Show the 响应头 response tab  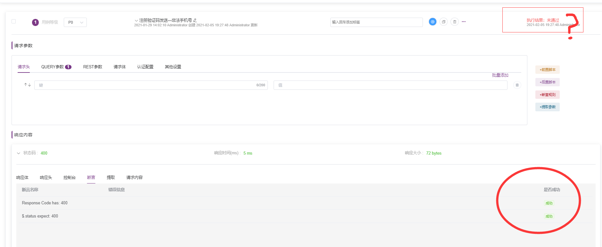click(46, 177)
